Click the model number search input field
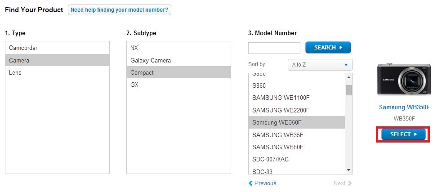442x192 pixels. (274, 48)
